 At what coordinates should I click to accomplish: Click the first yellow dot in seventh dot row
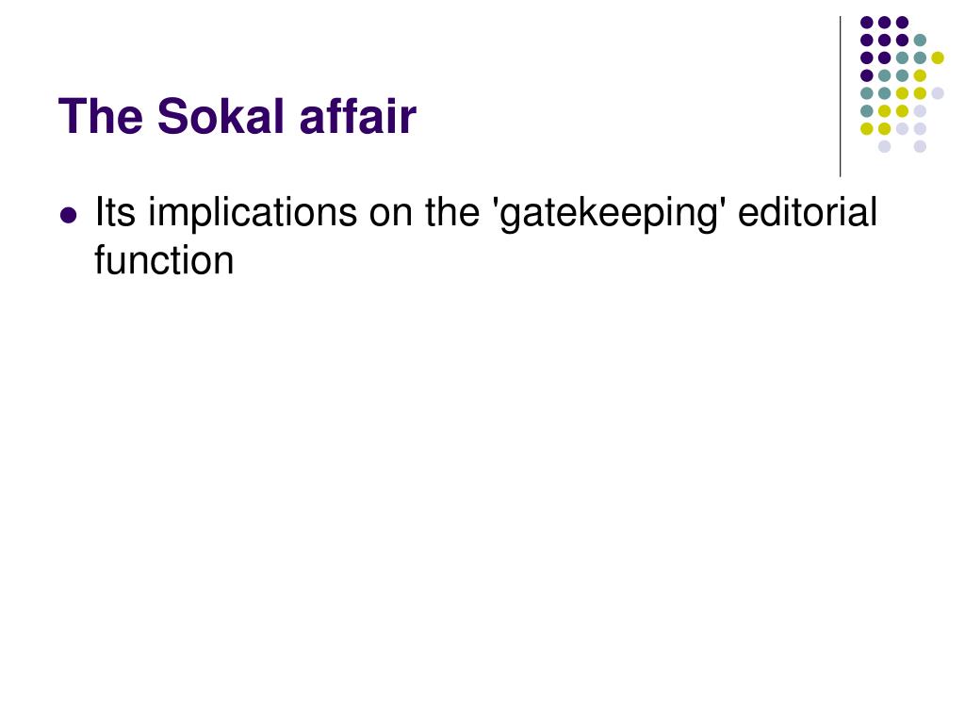867,128
